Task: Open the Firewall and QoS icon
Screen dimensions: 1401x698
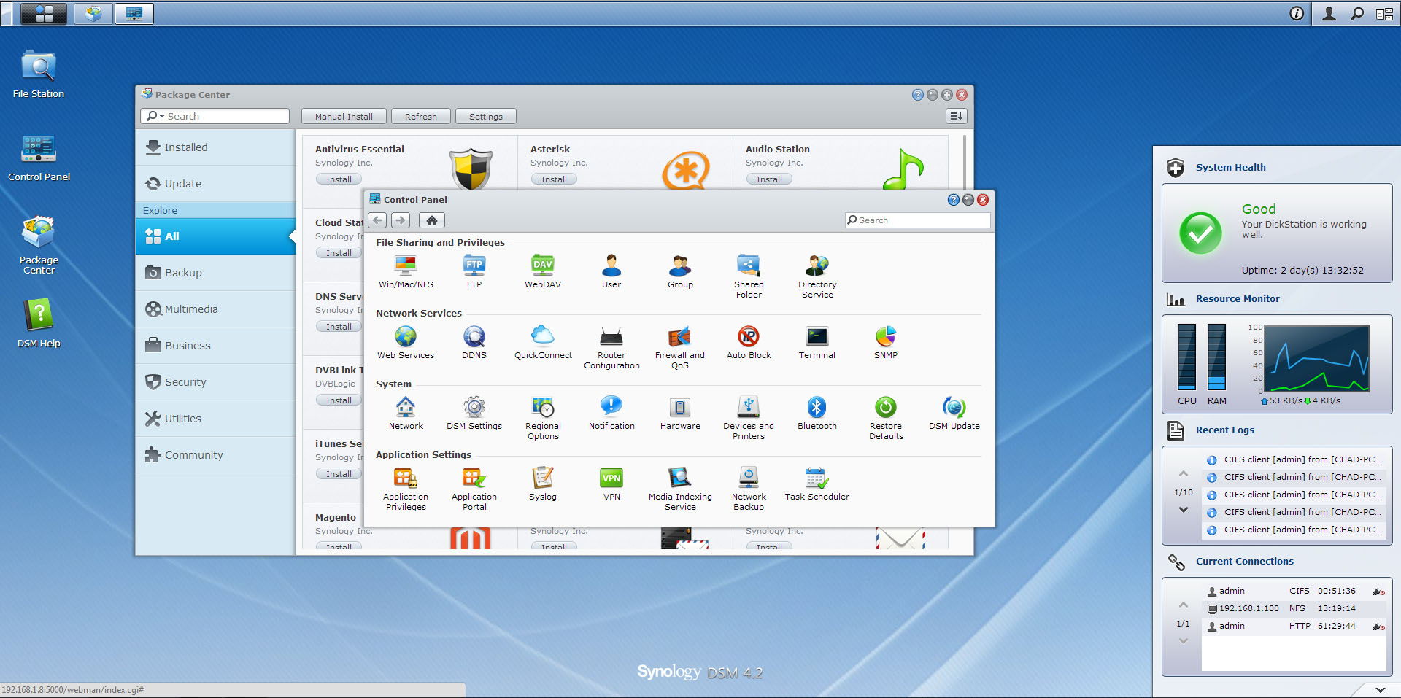Action: tap(679, 338)
